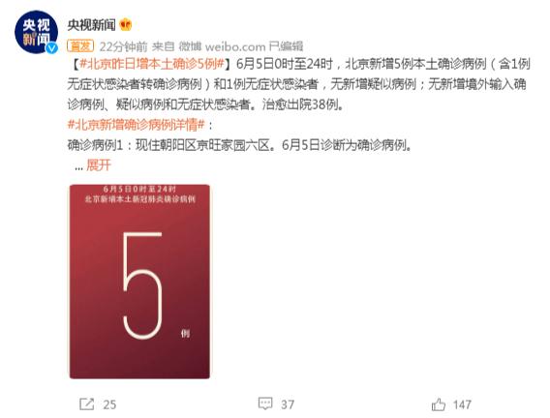Open the comment bubble icon
This screenshot has width=550, height=418.
265,403
